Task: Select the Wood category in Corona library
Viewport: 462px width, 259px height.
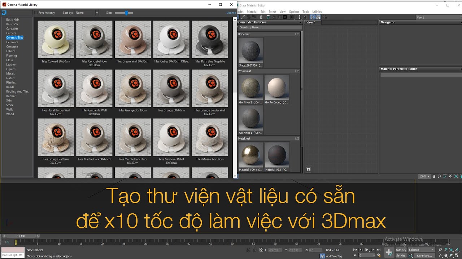Action: (x=10, y=114)
